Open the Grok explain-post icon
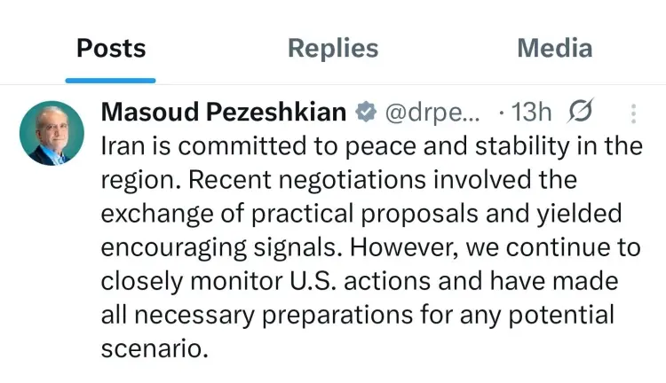The width and height of the screenshot is (666, 383). pos(580,113)
